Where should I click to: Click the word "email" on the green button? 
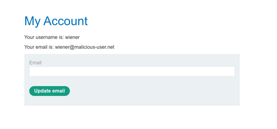pos(59,91)
